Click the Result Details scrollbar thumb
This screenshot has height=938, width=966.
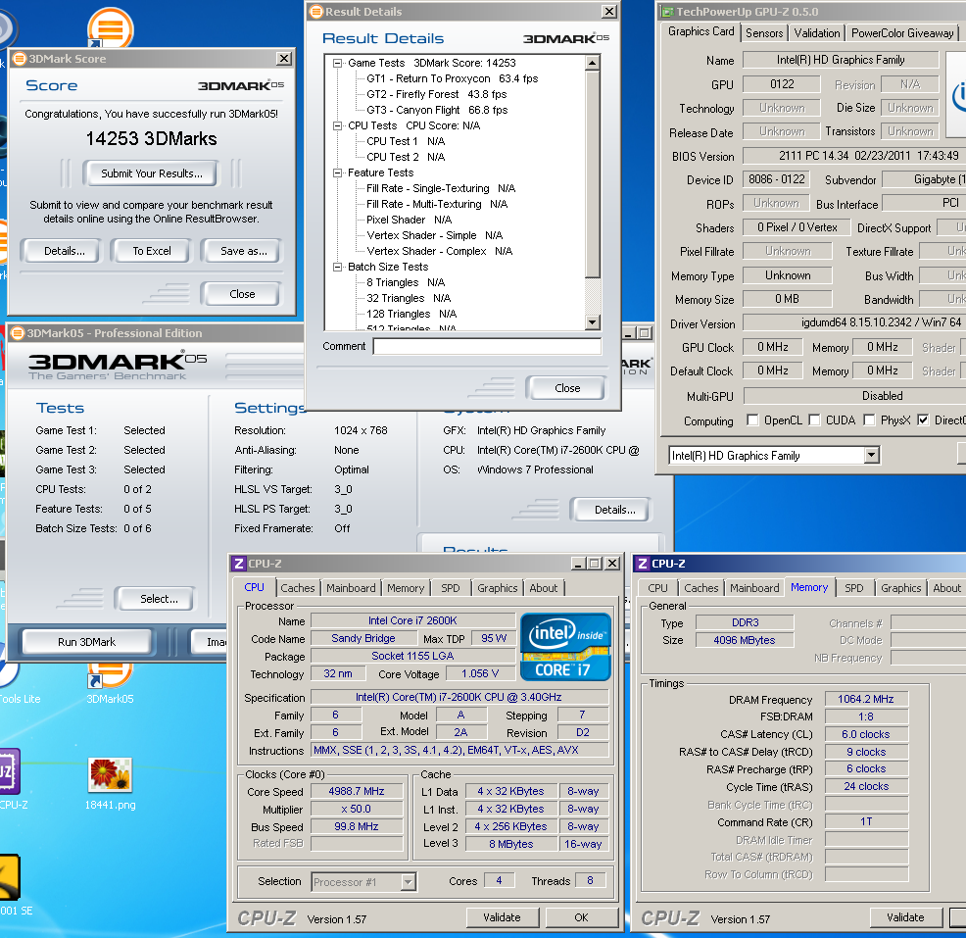tap(593, 174)
